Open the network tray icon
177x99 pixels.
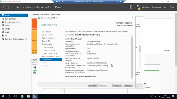point(152,97)
